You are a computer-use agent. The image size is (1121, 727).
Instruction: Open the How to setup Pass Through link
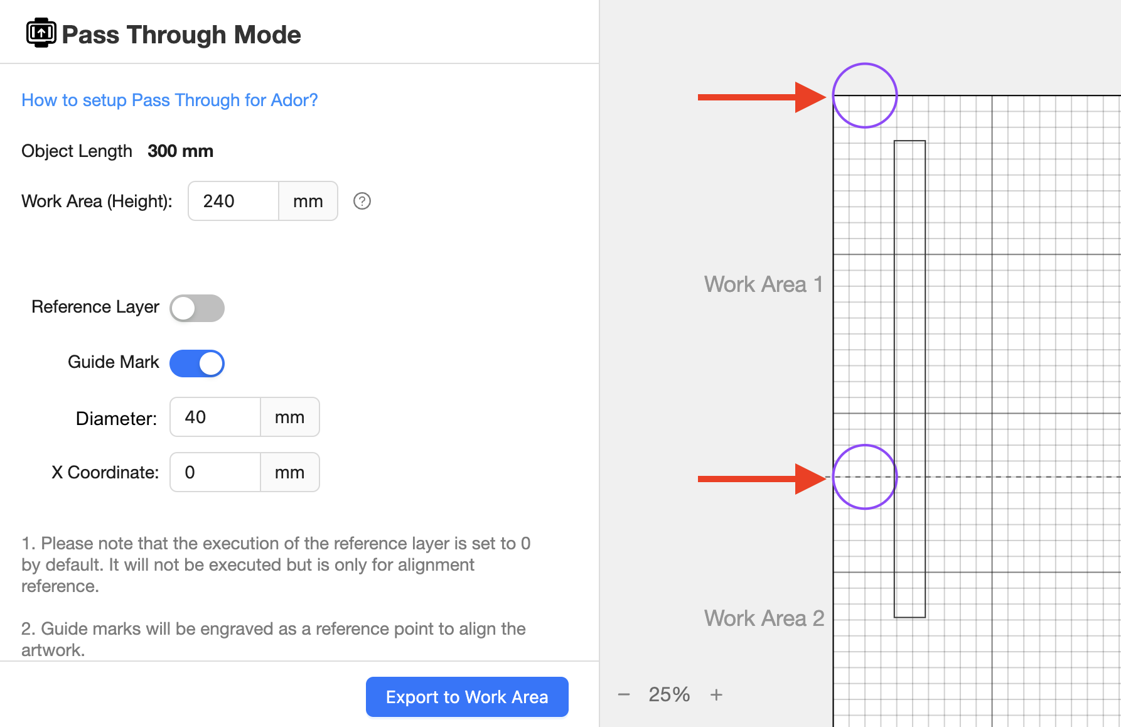pyautogui.click(x=169, y=100)
